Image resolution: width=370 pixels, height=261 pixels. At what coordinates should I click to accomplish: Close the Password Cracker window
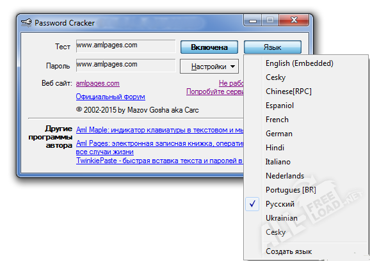click(x=294, y=20)
